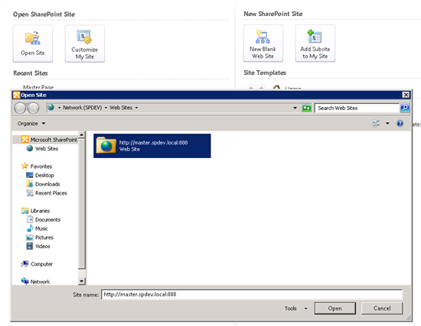421x326 pixels.
Task: Click the Open Site button with folder icon
Action: 33,44
